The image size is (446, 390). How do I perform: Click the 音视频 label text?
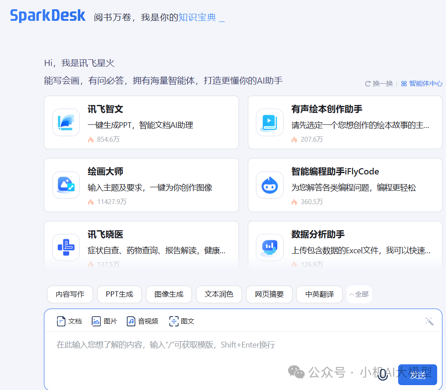(148, 321)
